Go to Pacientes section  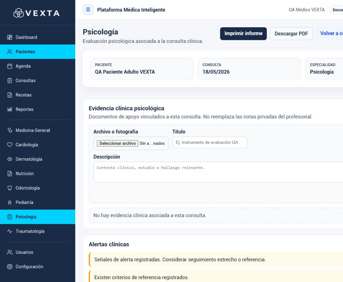tap(38, 52)
